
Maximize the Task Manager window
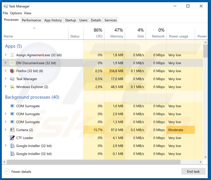point(188,6)
